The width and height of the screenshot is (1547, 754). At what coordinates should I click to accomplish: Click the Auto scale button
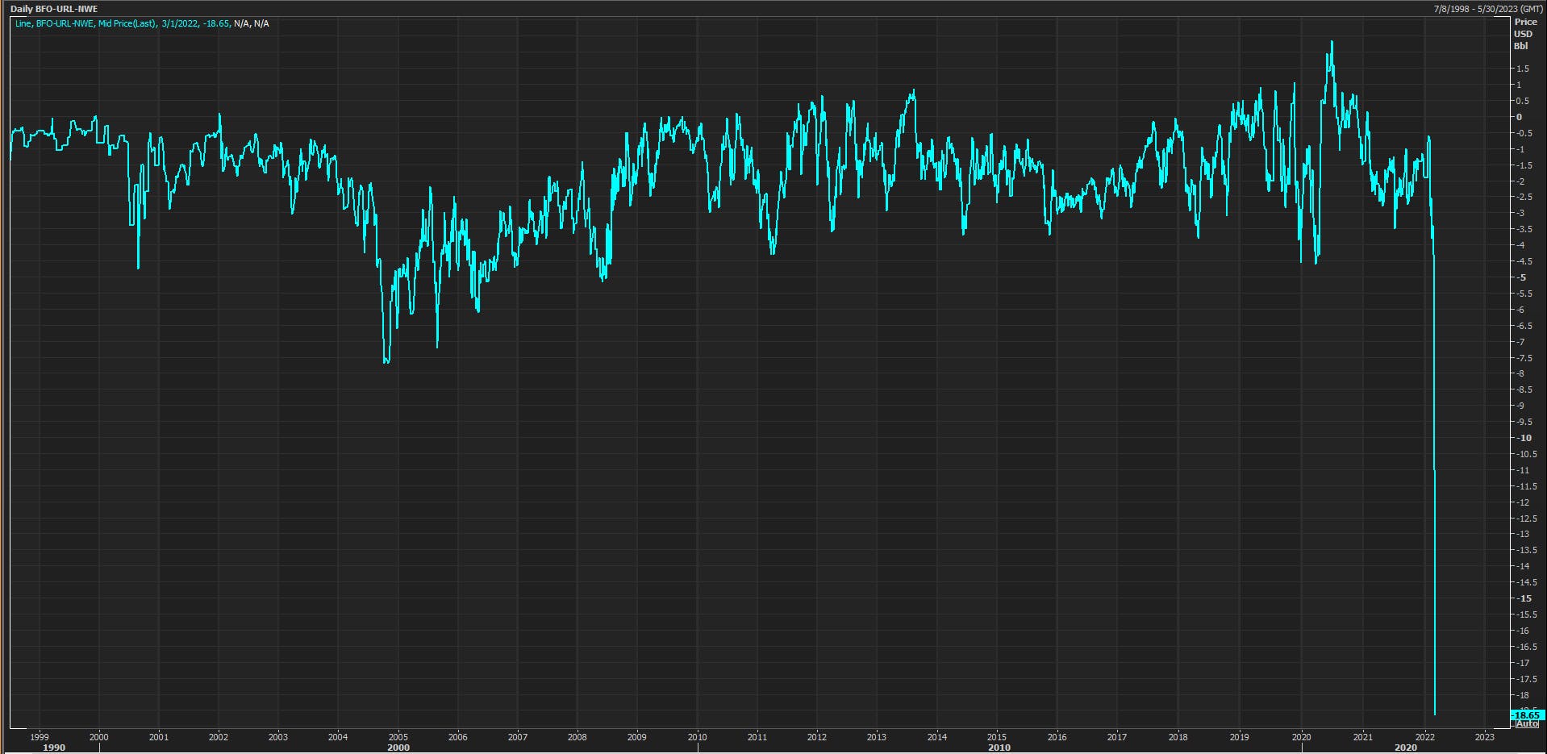pyautogui.click(x=1527, y=724)
